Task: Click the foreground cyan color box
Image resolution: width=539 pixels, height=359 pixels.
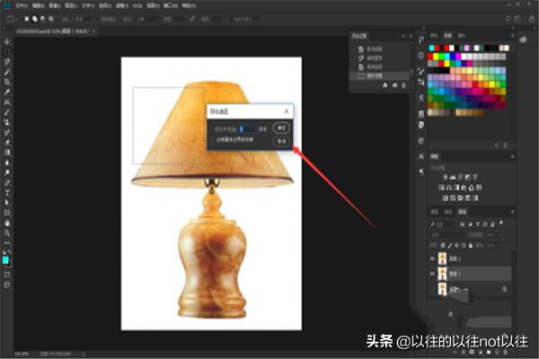Action: 6,259
